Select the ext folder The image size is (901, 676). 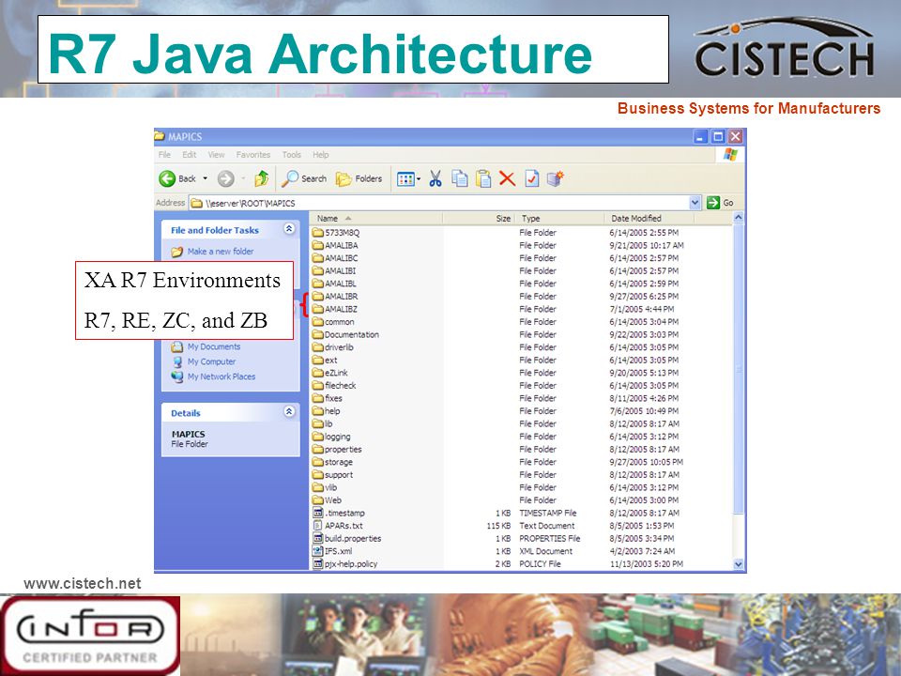pyautogui.click(x=325, y=360)
